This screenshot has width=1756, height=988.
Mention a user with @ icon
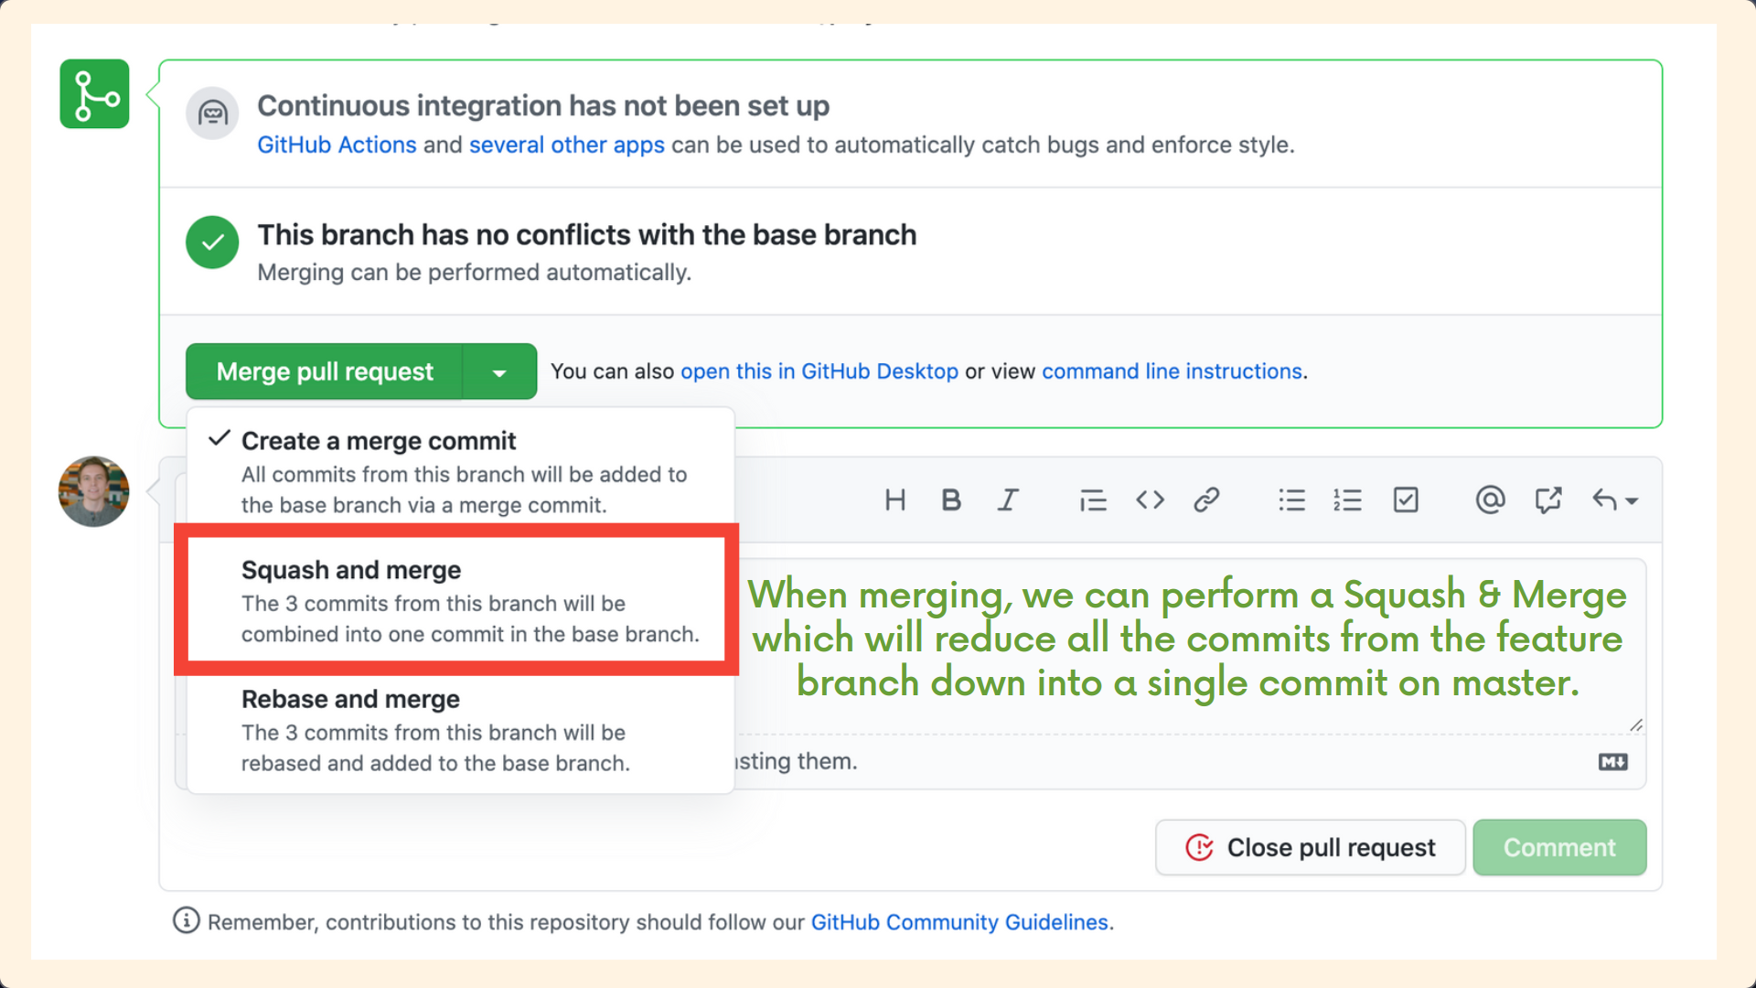[1490, 500]
